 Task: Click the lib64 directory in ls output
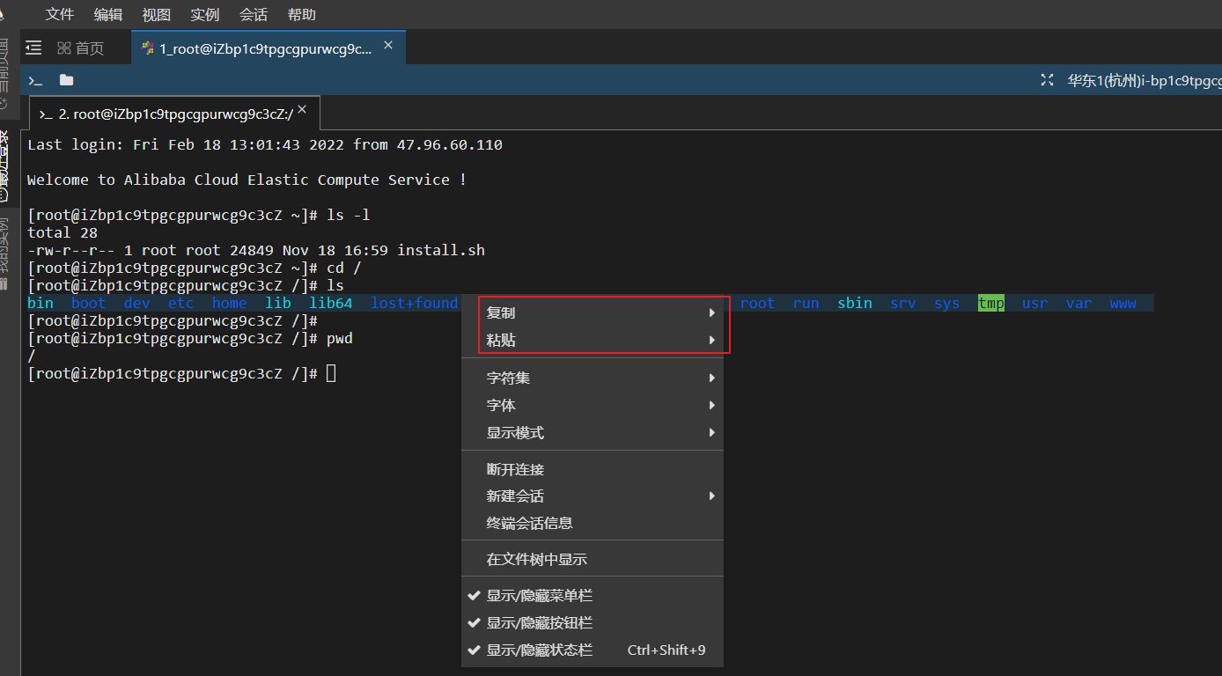331,303
